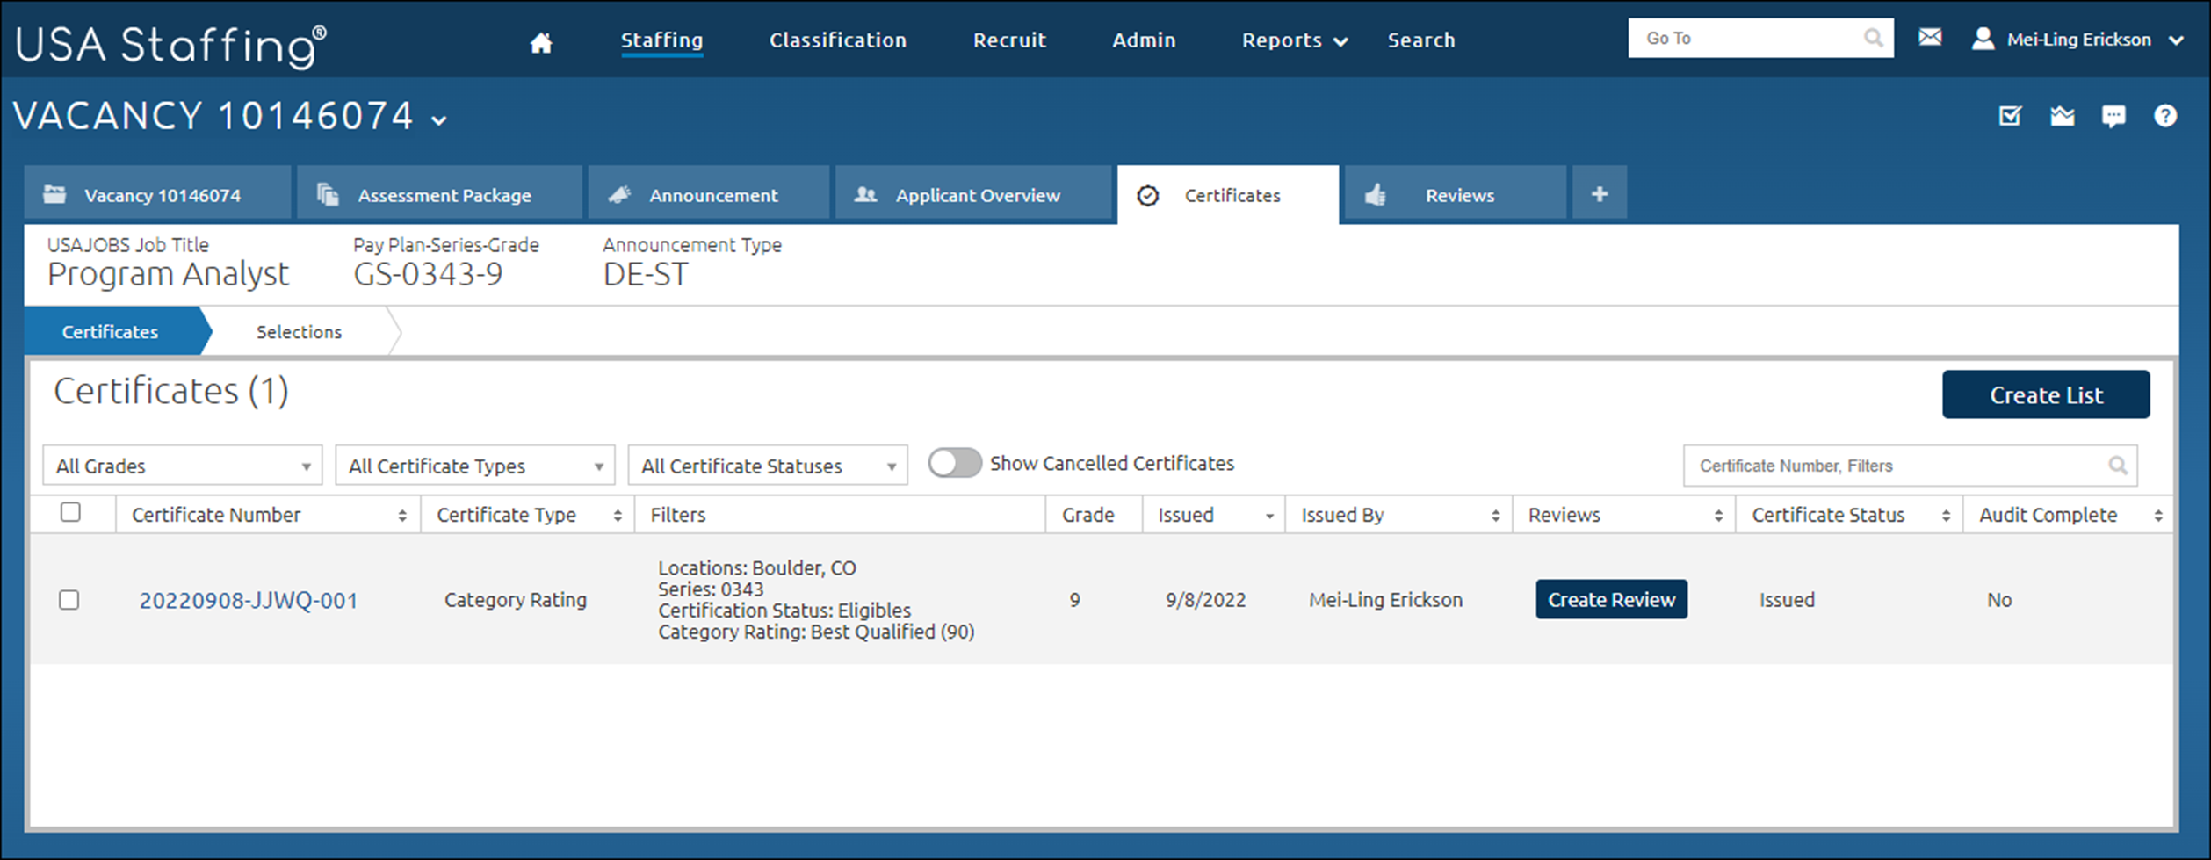Open the mail envelope icon in header
The image size is (2211, 860).
tap(1930, 37)
